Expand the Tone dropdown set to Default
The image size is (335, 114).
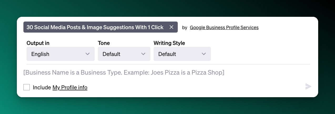pos(124,54)
